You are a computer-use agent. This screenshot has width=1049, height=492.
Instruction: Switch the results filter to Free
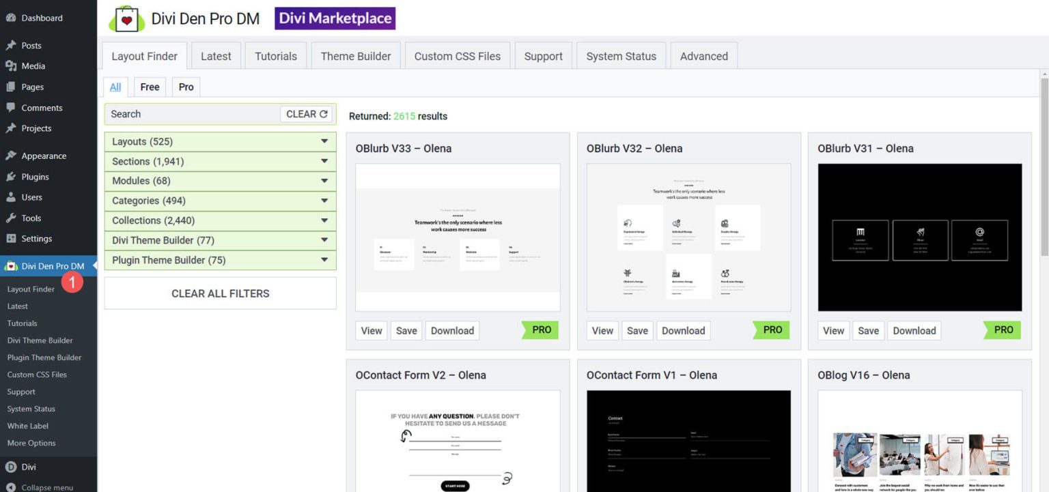(x=150, y=87)
